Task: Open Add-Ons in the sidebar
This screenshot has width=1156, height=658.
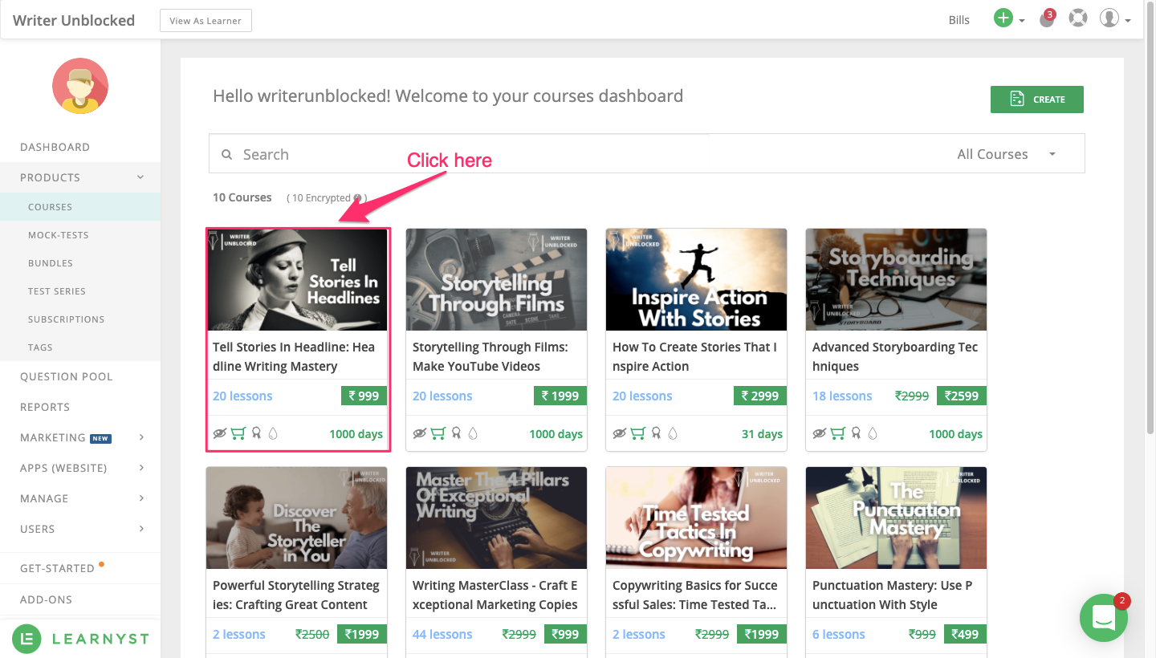Action: click(80, 599)
